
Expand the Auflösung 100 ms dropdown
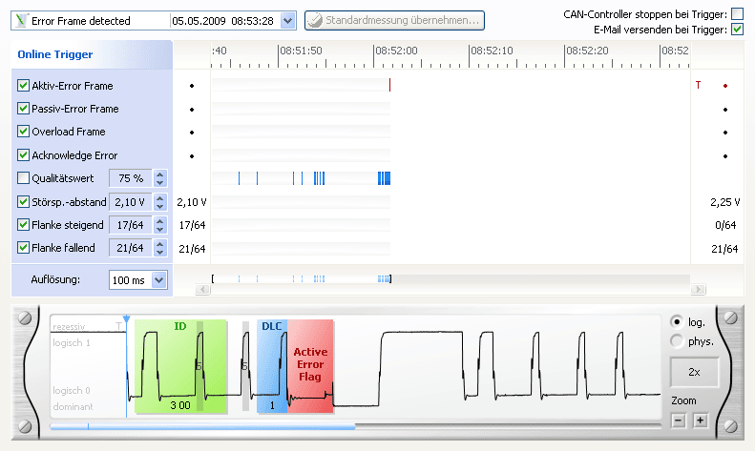(158, 280)
